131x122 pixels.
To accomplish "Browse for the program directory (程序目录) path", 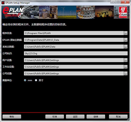I will (x=126, y=33).
